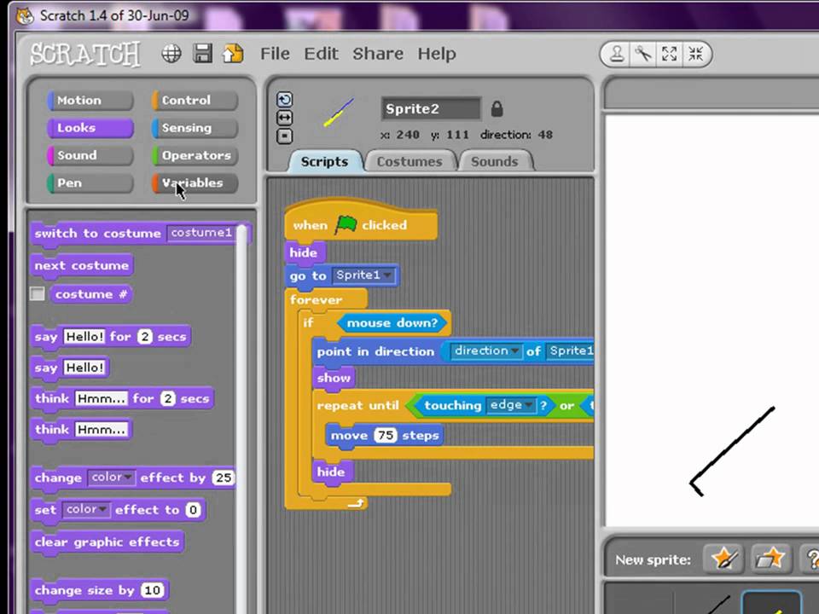This screenshot has height=614, width=819.
Task: Choose new sprite from file icon
Action: pyautogui.click(x=770, y=559)
